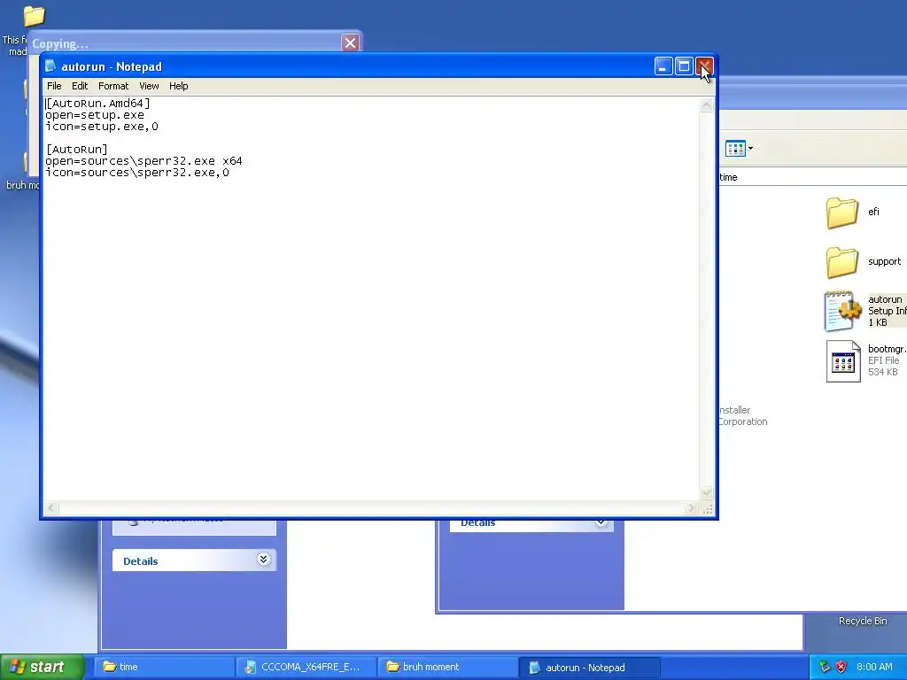Place cursor in [AutoRun.Amd64] line
907x680 pixels.
pyautogui.click(x=97, y=103)
